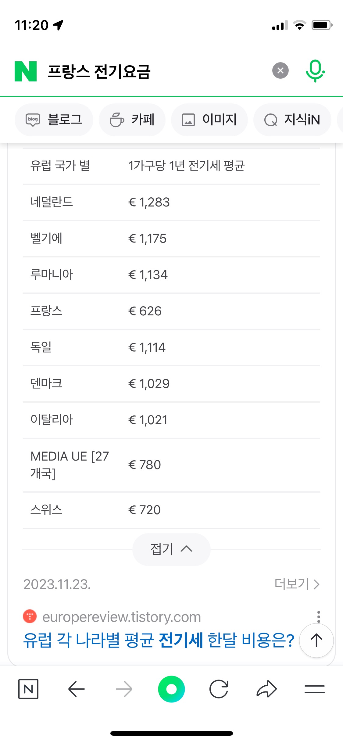Tap 더보기 to see more
The width and height of the screenshot is (343, 743).
tap(297, 584)
